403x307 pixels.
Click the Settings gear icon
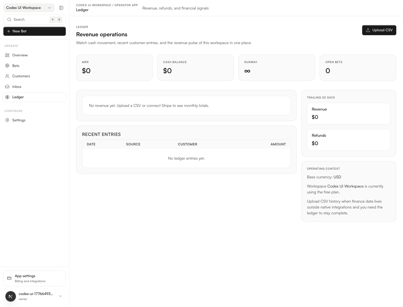coord(7,120)
